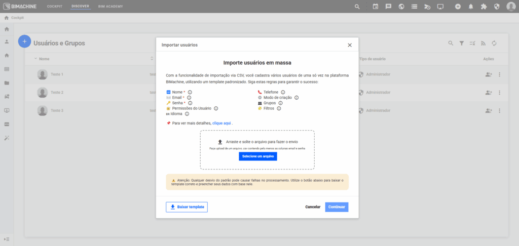This screenshot has height=246, width=519.
Task: Open the filter funnel icon above table
Action: [462, 44]
